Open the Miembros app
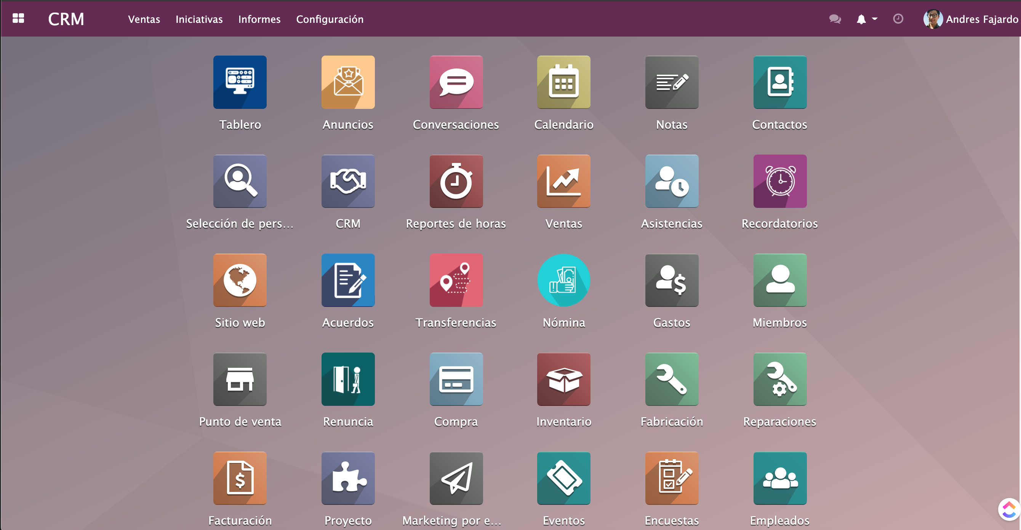1021x530 pixels. point(780,281)
